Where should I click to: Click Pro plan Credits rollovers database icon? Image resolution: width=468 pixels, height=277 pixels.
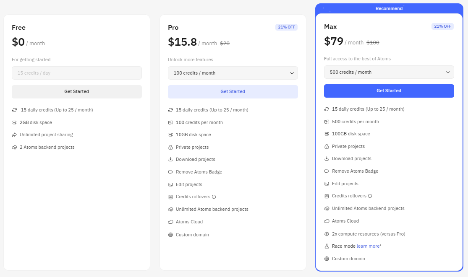coord(170,197)
